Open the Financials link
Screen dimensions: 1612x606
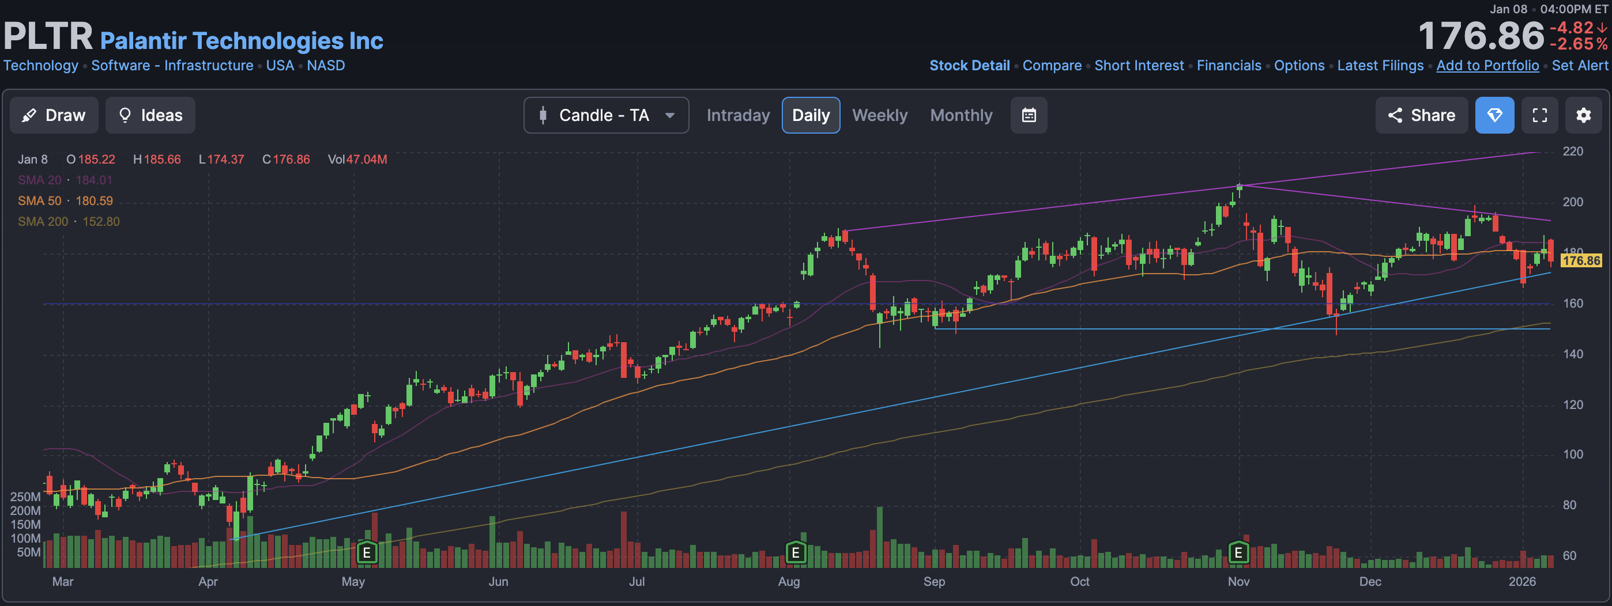pyautogui.click(x=1229, y=66)
